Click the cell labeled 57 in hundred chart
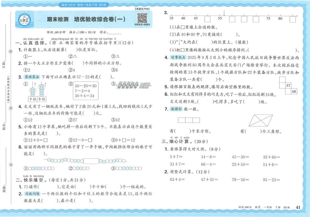 pyautogui.click(x=288, y=86)
